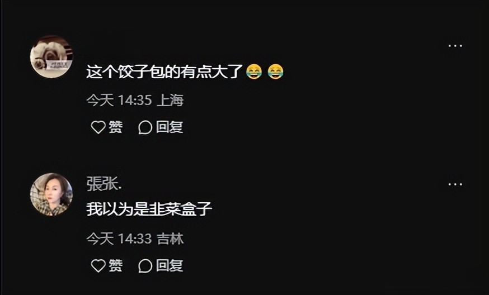Click the timestamp 今天 14:33 吉林

[135, 239]
